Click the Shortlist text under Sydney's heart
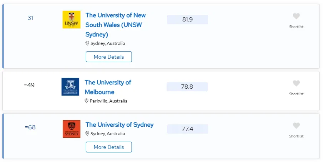 (x=296, y=136)
